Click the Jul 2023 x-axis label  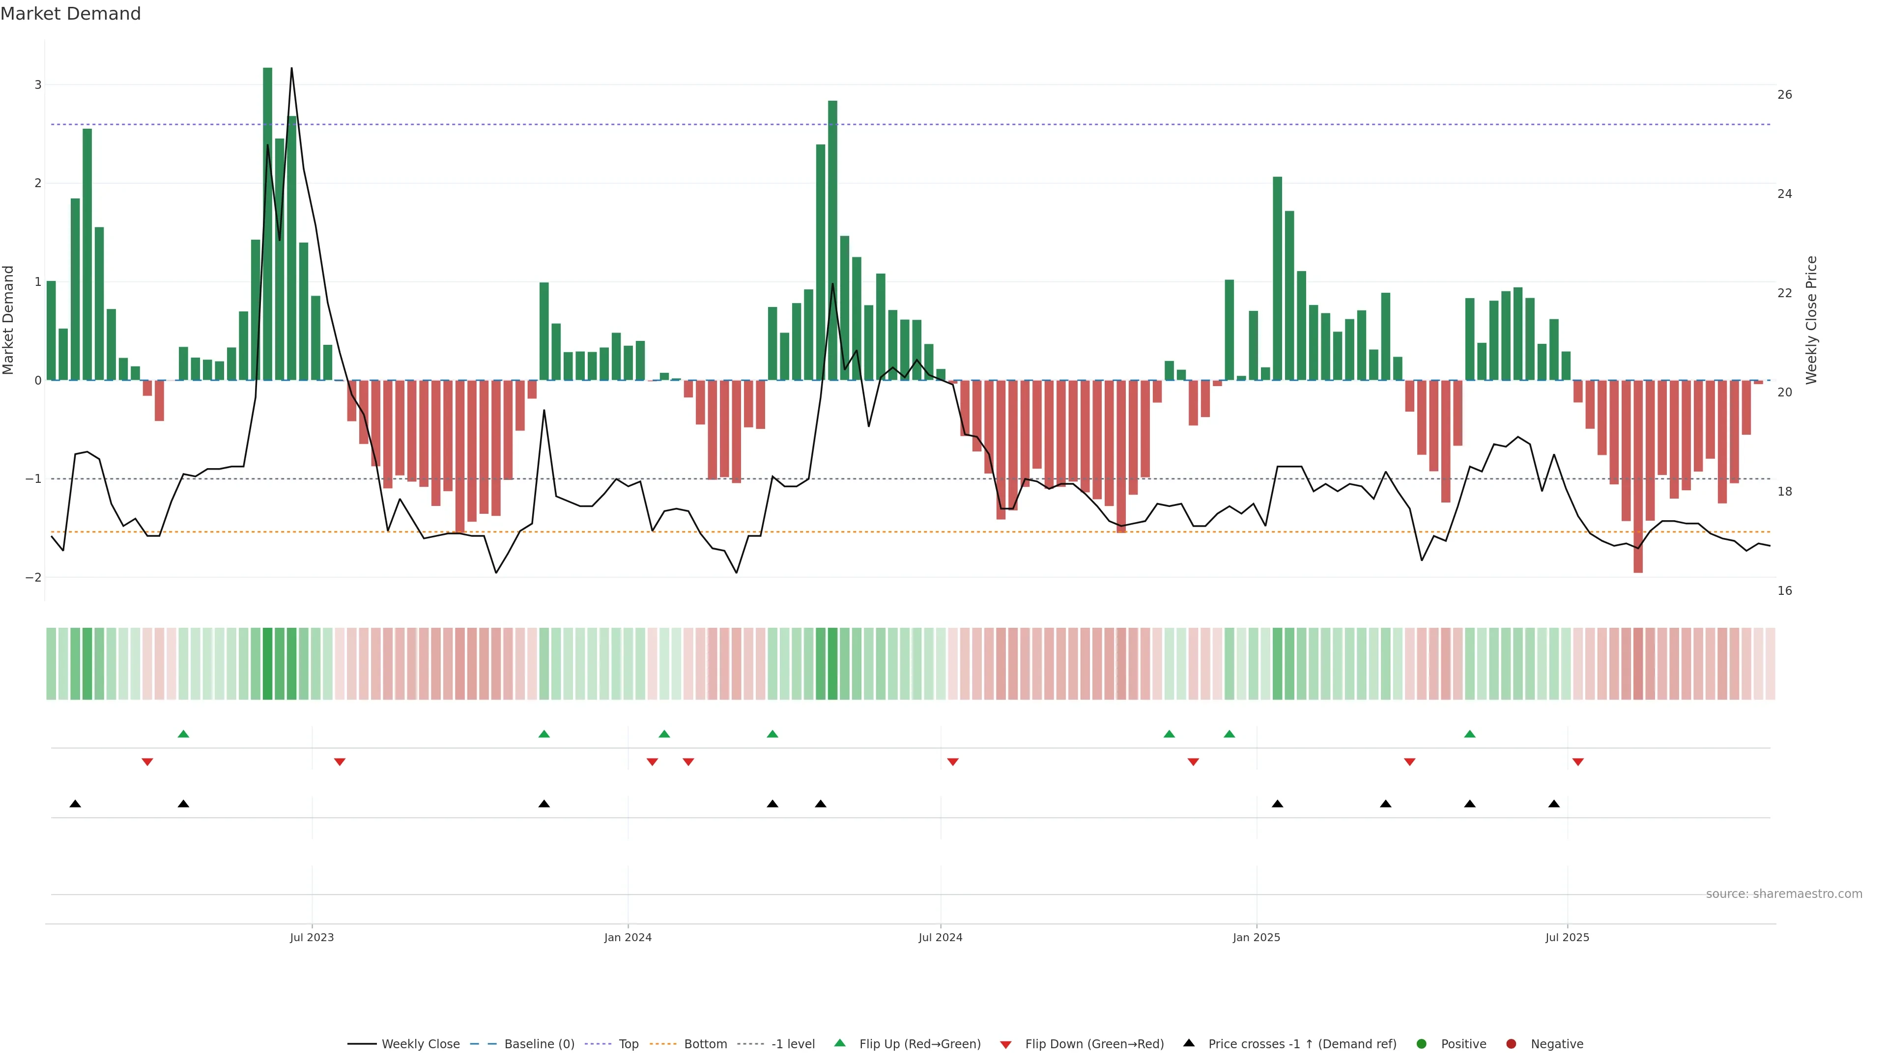tap(312, 937)
